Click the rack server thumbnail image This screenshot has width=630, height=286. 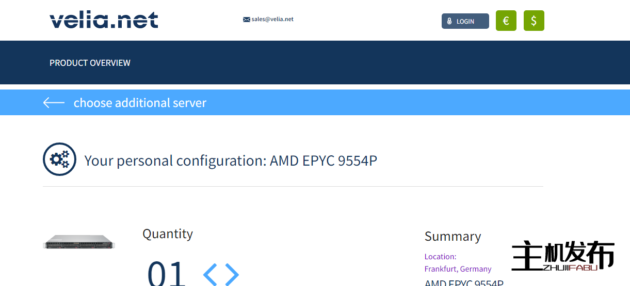tap(79, 242)
